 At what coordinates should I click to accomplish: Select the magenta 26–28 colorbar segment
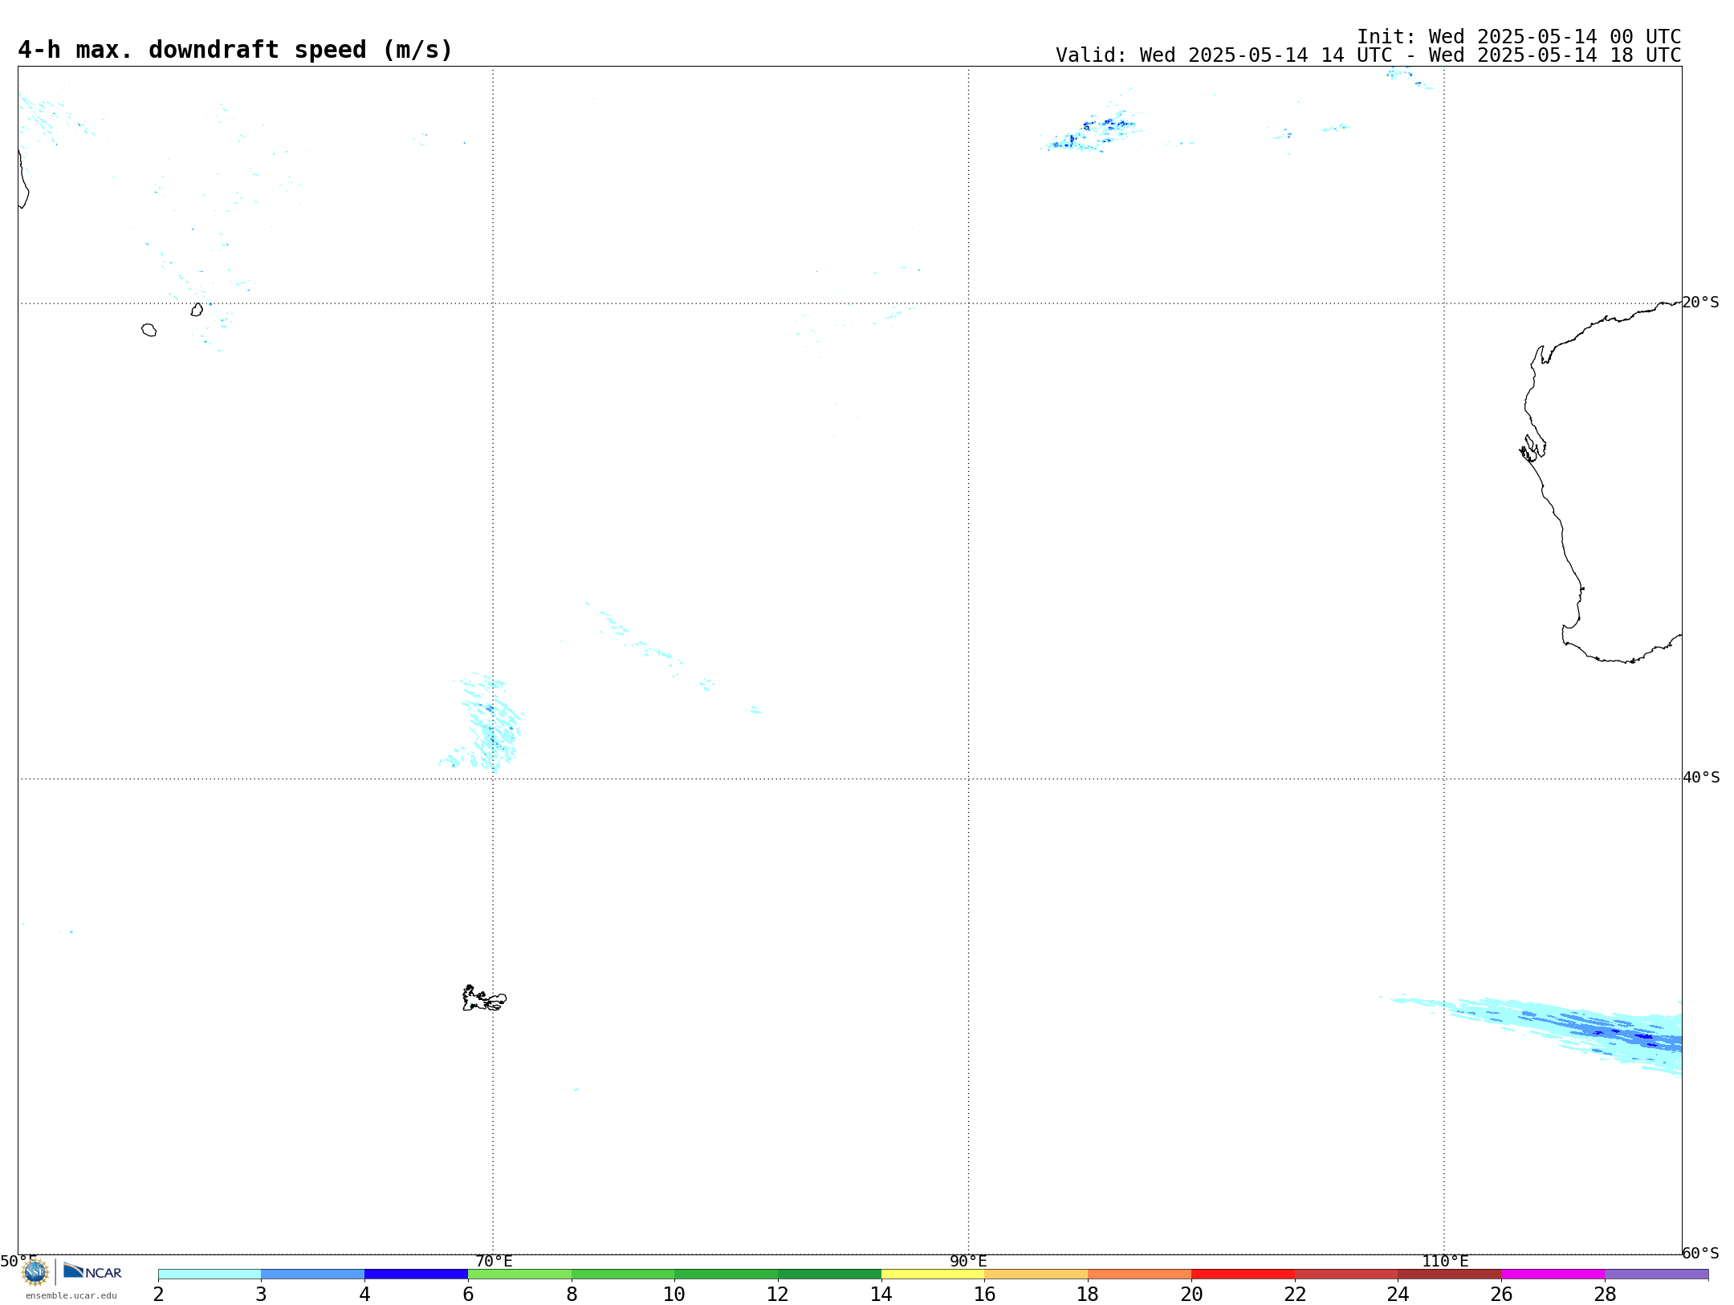coord(1553,1274)
